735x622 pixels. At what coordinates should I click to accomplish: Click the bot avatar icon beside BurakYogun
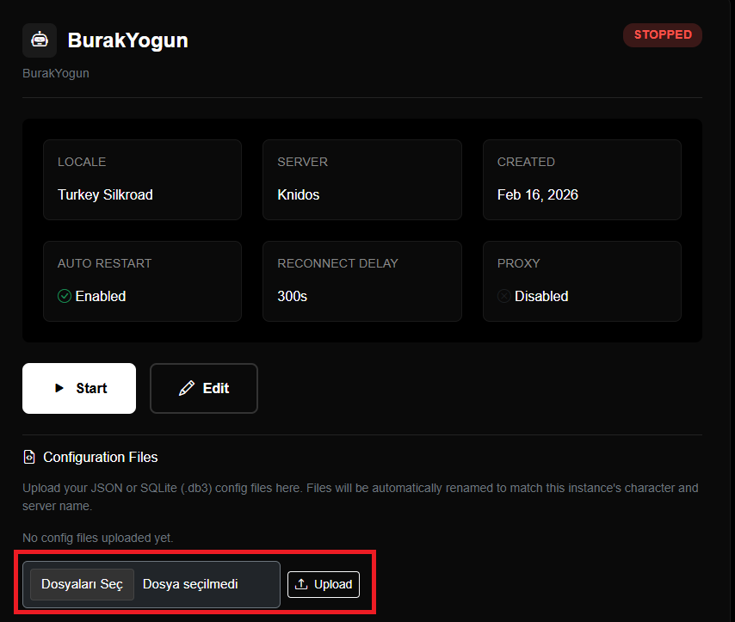point(40,40)
